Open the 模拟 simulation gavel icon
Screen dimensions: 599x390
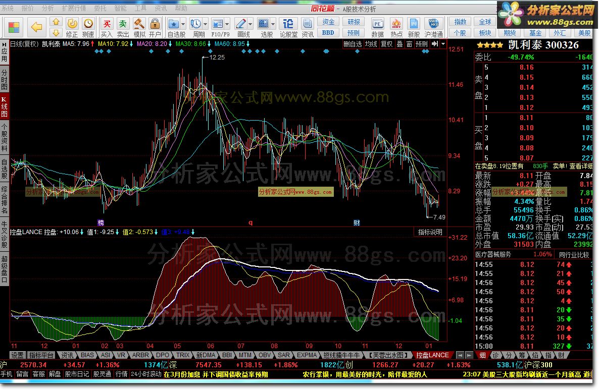point(139,28)
